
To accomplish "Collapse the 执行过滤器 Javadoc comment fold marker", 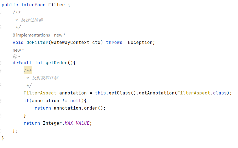I will click(x=1, y=13).
